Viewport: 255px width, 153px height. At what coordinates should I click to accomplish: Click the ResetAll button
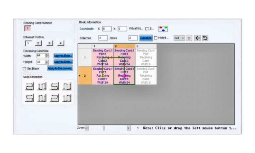point(146,38)
